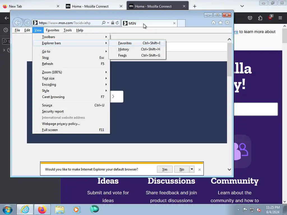The image size is (287, 215).
Task: Choose Stop in View menu
Action: [71, 58]
